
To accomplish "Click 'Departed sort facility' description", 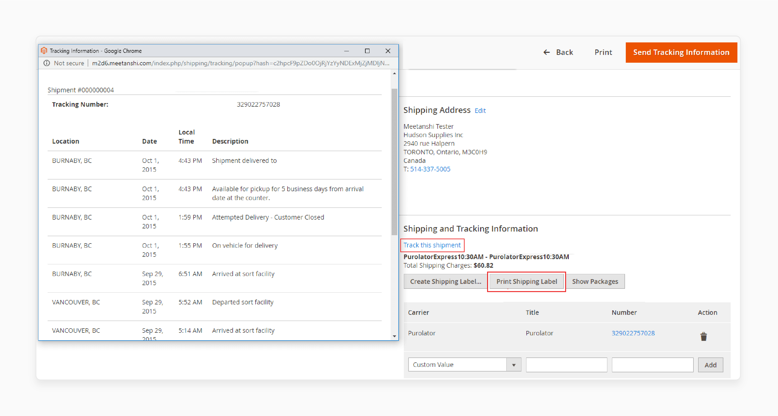I will point(243,302).
